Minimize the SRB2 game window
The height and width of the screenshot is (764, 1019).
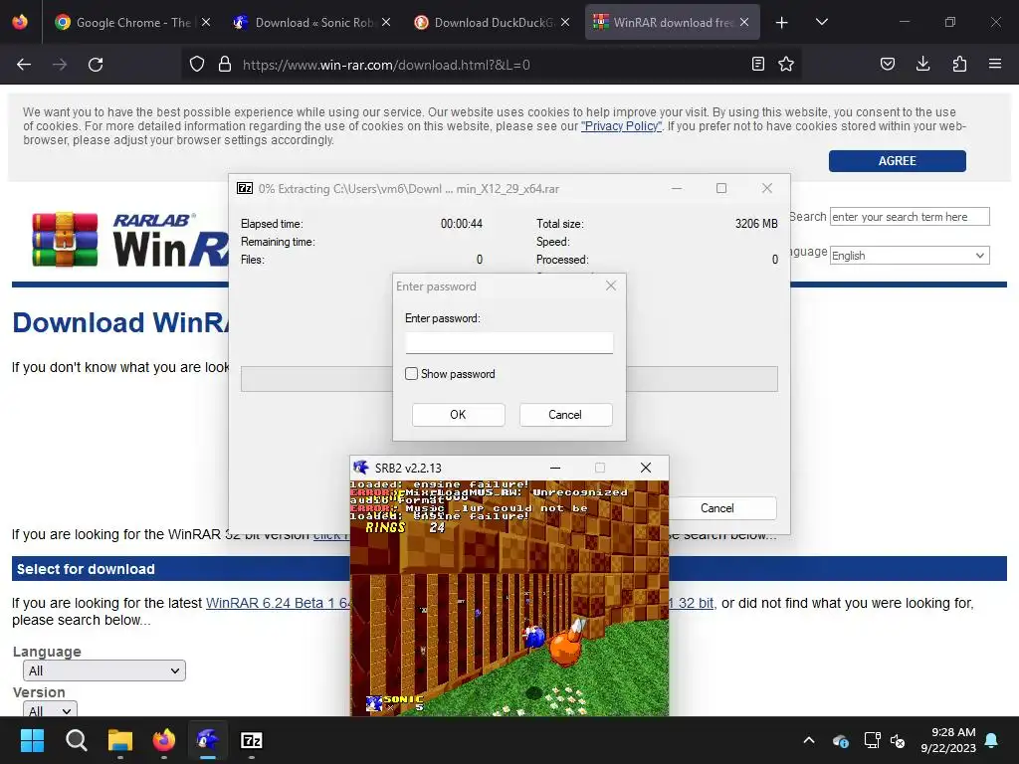coord(555,468)
